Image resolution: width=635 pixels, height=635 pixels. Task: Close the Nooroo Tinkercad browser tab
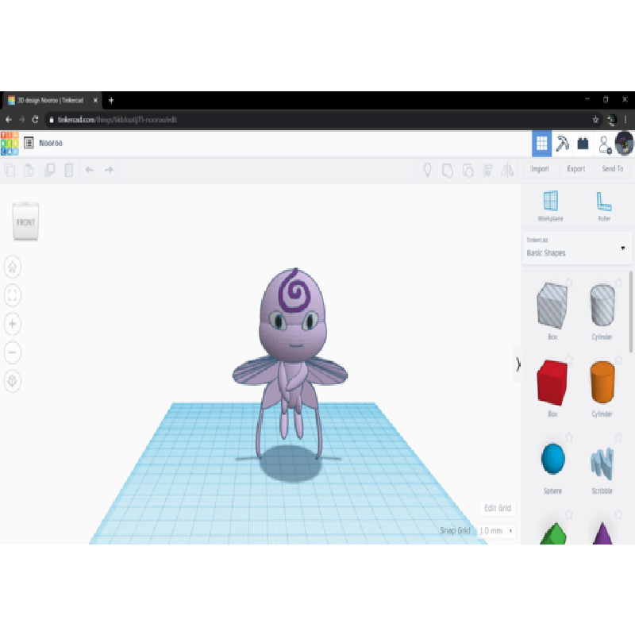[x=95, y=101]
